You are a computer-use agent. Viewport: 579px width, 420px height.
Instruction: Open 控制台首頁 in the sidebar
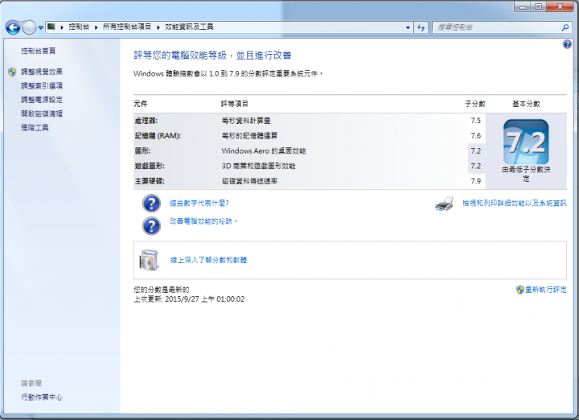[x=39, y=51]
